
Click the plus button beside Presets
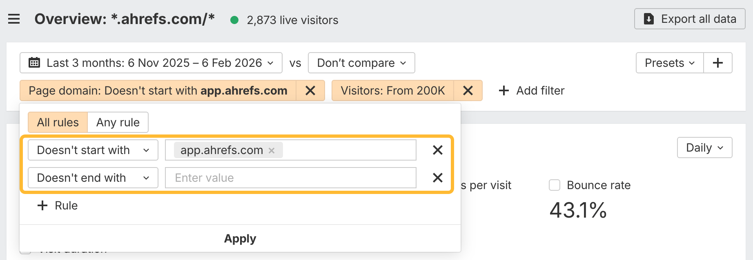tap(717, 63)
